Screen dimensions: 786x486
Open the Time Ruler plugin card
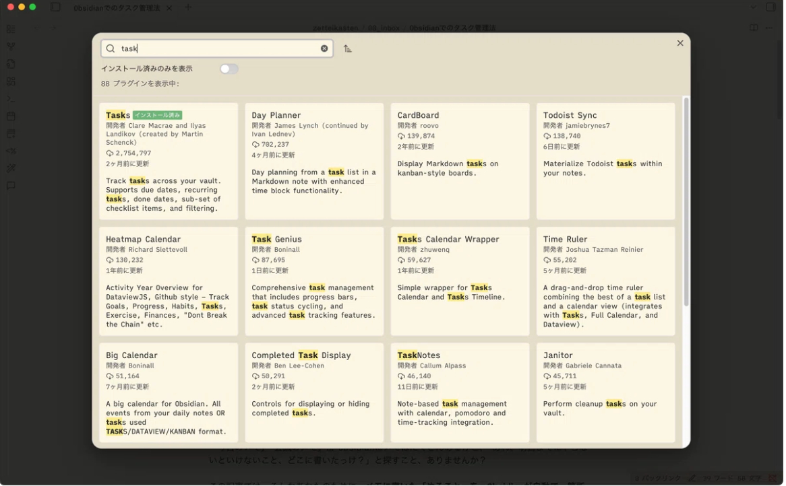[606, 281]
